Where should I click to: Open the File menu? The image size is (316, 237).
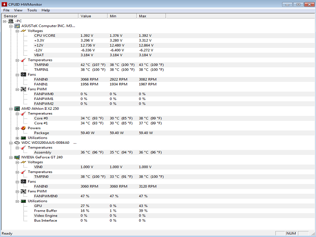(x=6, y=10)
